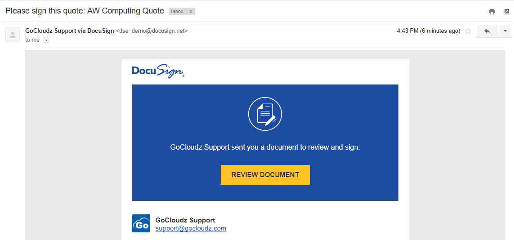Print this email with the printer icon
This screenshot has width=514, height=240.
tap(492, 12)
